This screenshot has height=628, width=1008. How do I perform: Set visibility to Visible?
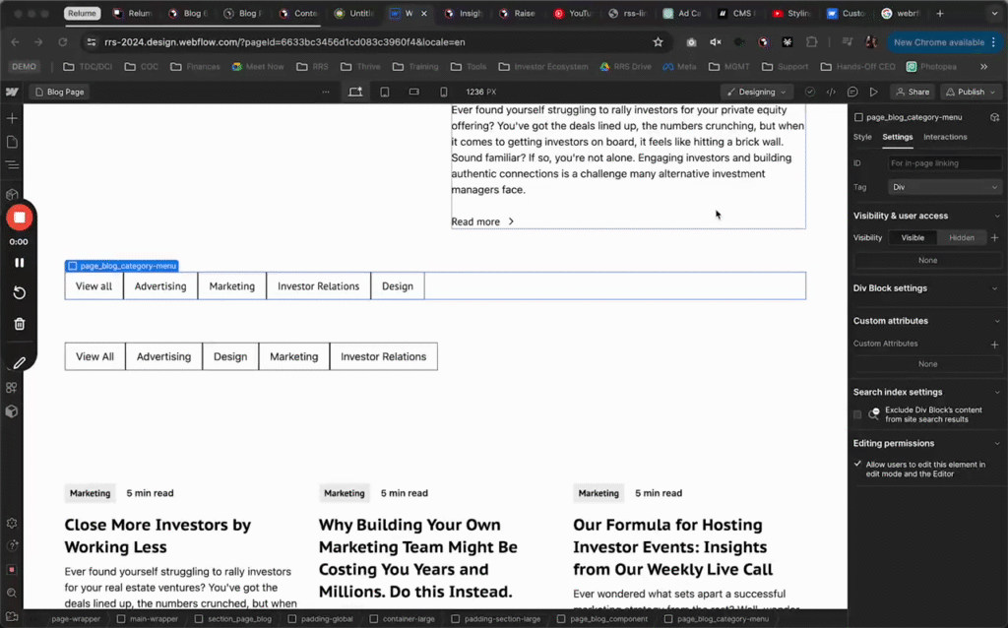[x=913, y=238]
